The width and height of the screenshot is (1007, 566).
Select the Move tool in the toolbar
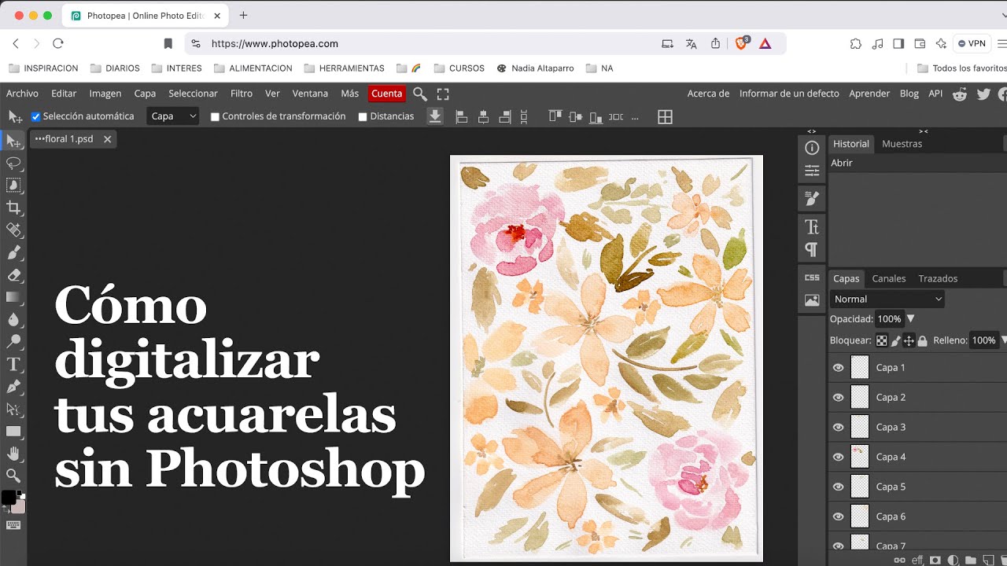coord(13,141)
